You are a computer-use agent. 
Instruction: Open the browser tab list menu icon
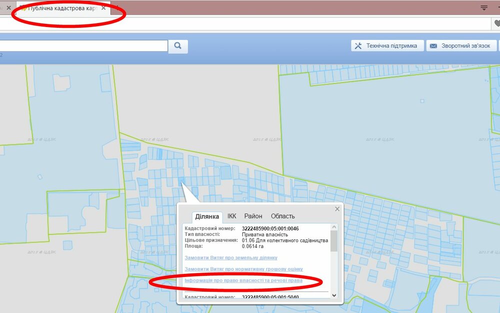tap(483, 8)
